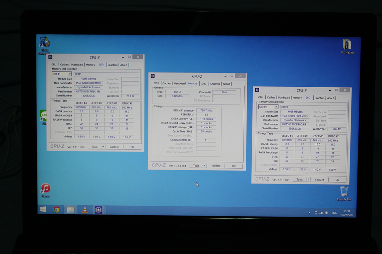
Task: Click the CPU-Z title icon in Memory window
Action: tap(153, 76)
